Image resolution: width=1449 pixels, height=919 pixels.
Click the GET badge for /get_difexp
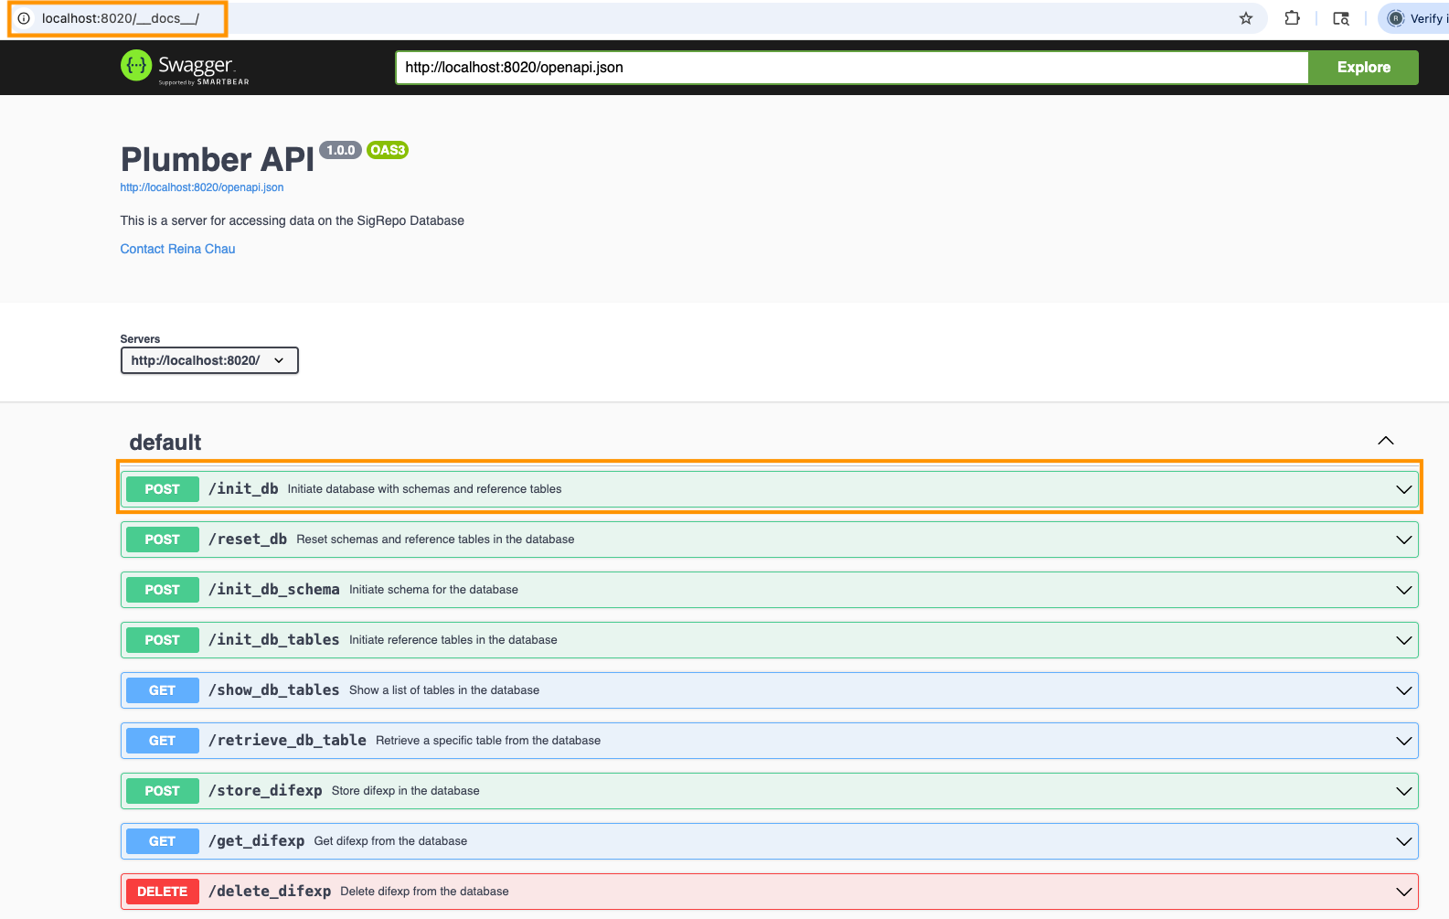[x=162, y=841]
